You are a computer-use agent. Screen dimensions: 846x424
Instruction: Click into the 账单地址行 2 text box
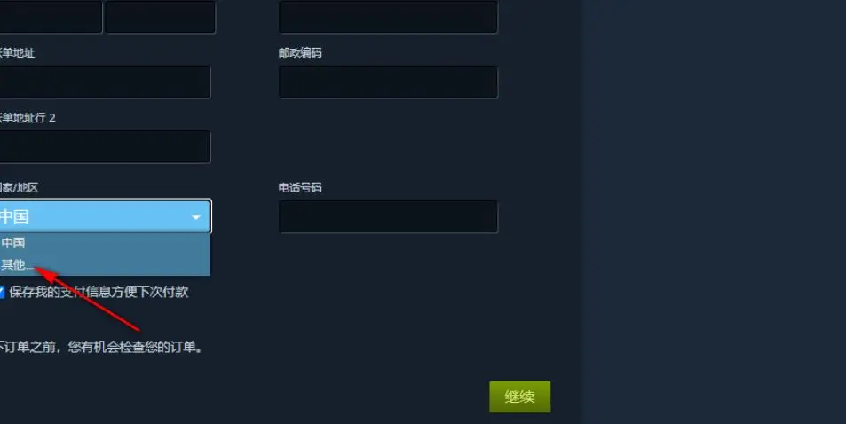pyautogui.click(x=106, y=146)
